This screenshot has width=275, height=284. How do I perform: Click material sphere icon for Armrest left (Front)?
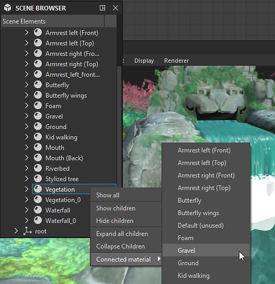38,32
